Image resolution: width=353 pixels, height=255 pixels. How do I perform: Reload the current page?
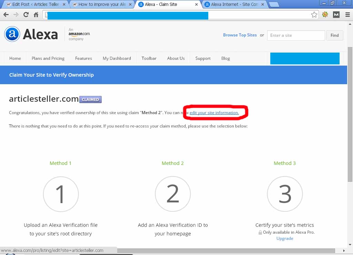click(x=26, y=15)
